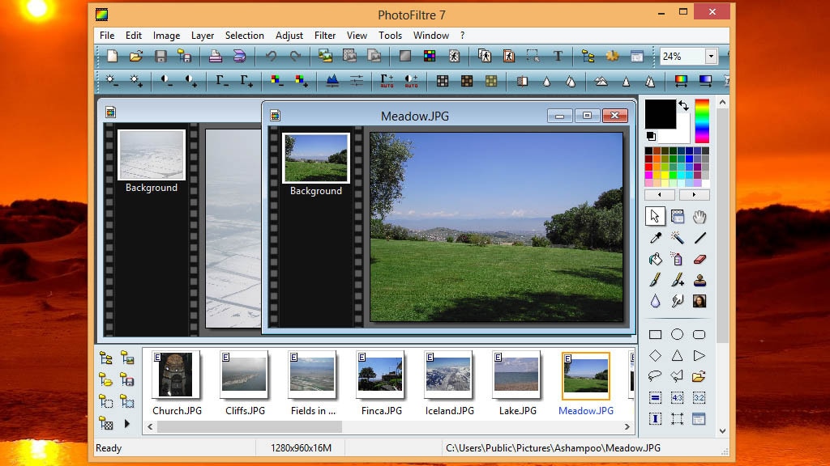This screenshot has width=830, height=466.
Task: Pick the black foreground color swatch
Action: (660, 113)
